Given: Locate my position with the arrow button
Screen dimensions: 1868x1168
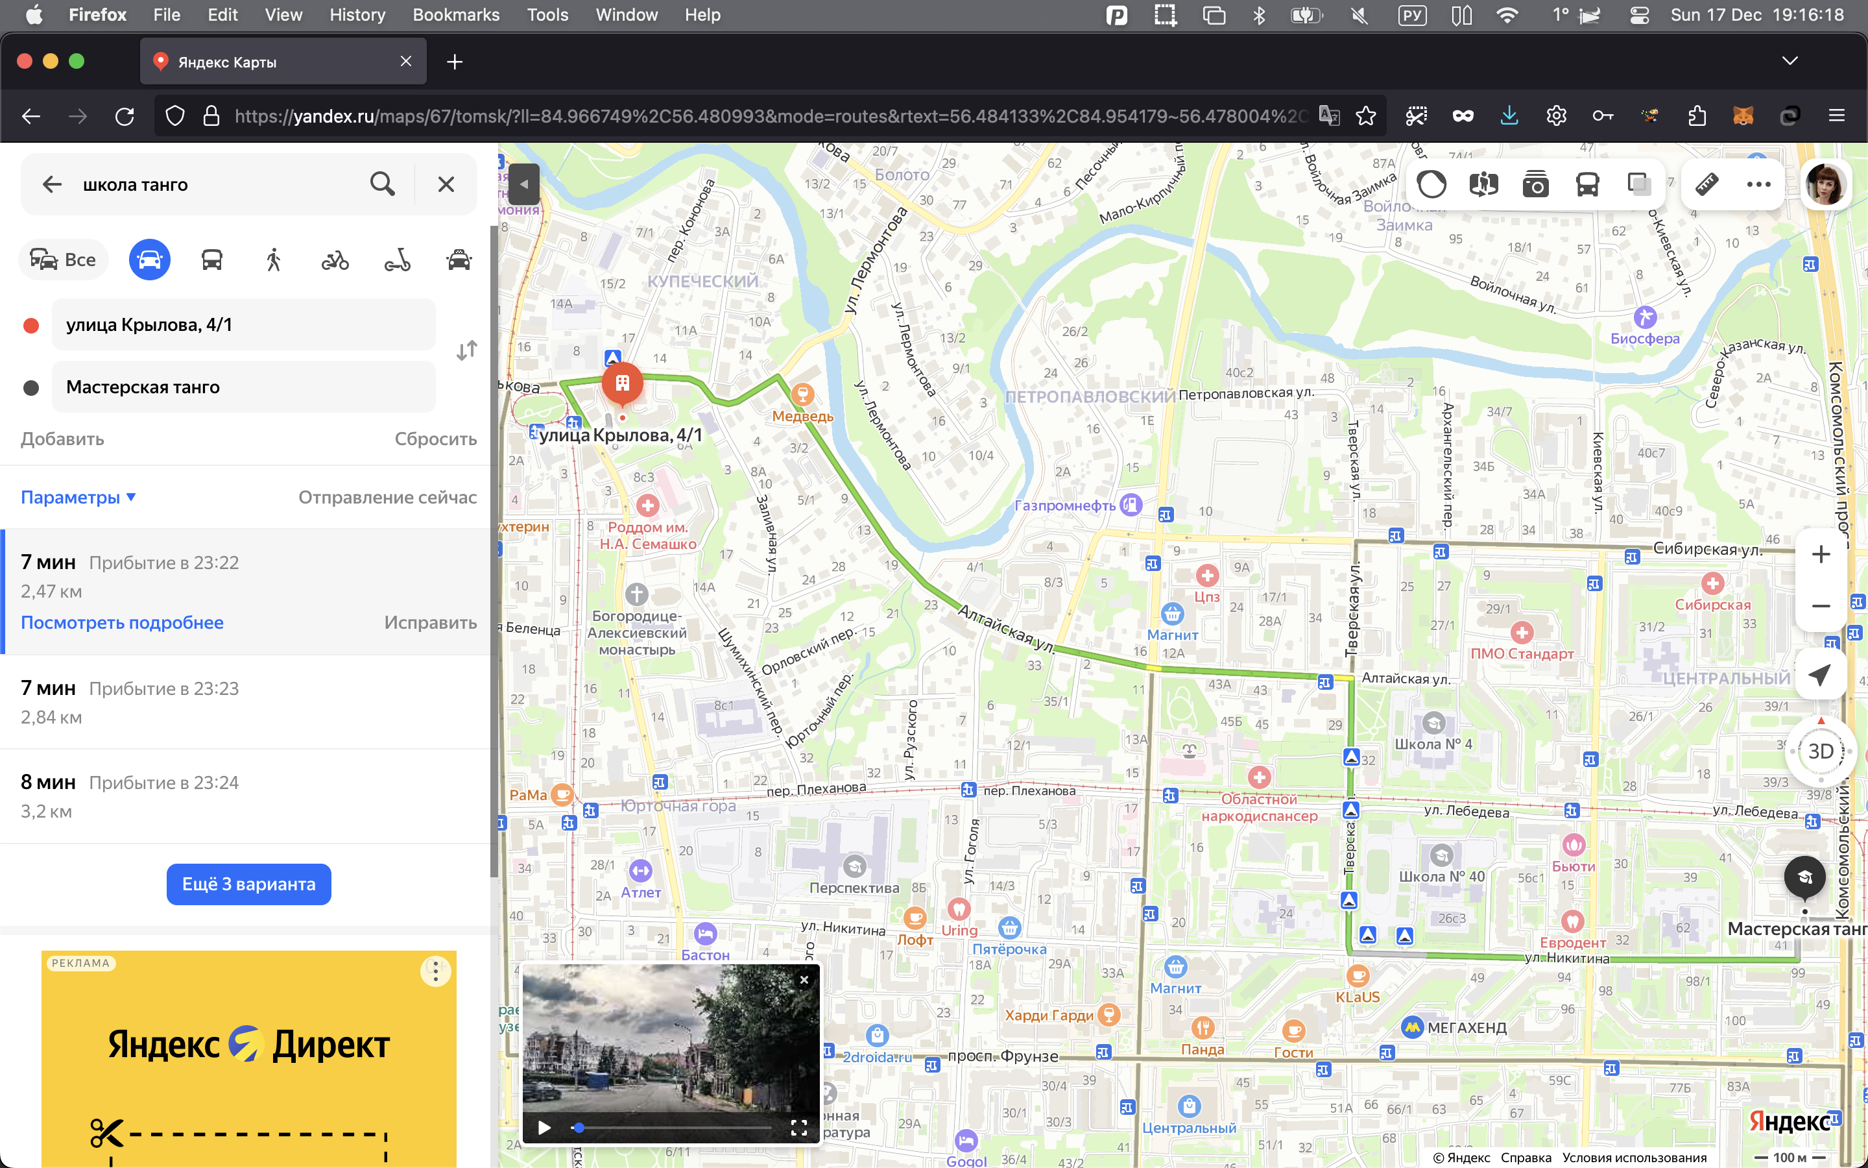Looking at the screenshot, I should pyautogui.click(x=1821, y=674).
